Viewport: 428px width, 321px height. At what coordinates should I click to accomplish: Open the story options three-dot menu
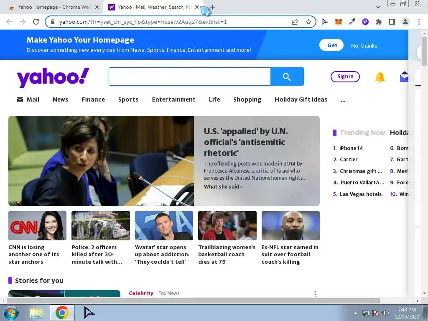tap(315, 294)
